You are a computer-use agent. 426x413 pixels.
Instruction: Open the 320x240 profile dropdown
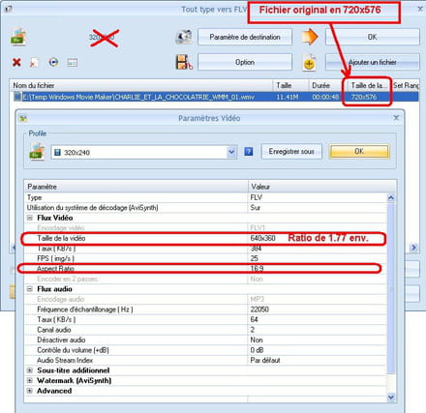[x=231, y=152]
